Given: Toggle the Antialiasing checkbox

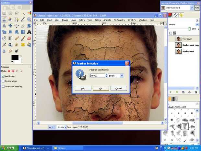Looking at the screenshot, I should [x=3, y=76].
